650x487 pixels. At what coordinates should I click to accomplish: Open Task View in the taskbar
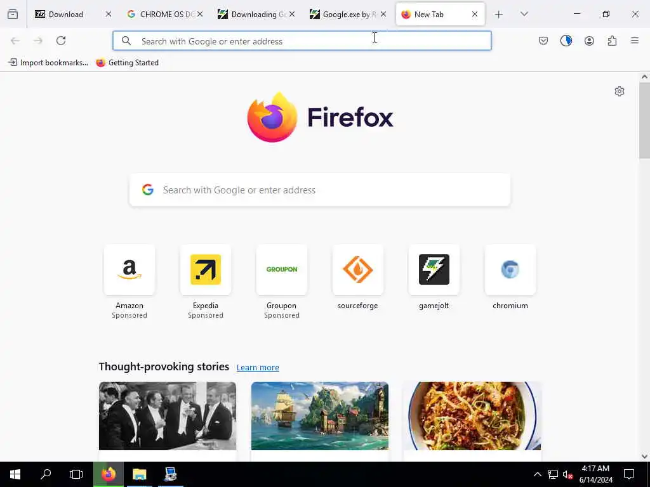pyautogui.click(x=76, y=474)
